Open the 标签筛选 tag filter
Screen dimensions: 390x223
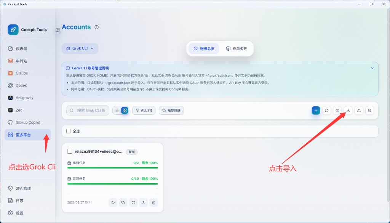(x=171, y=110)
